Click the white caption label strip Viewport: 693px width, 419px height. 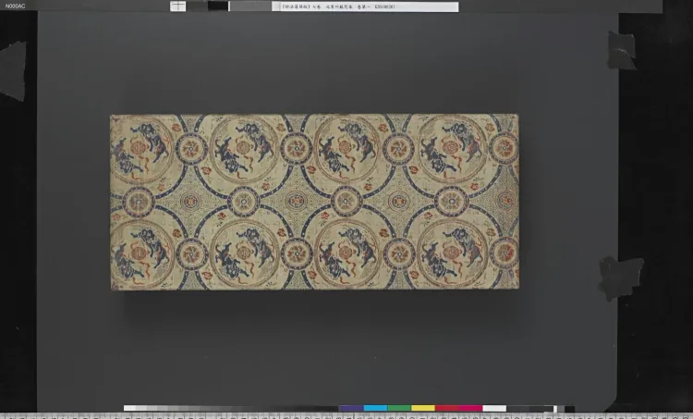tap(365, 6)
